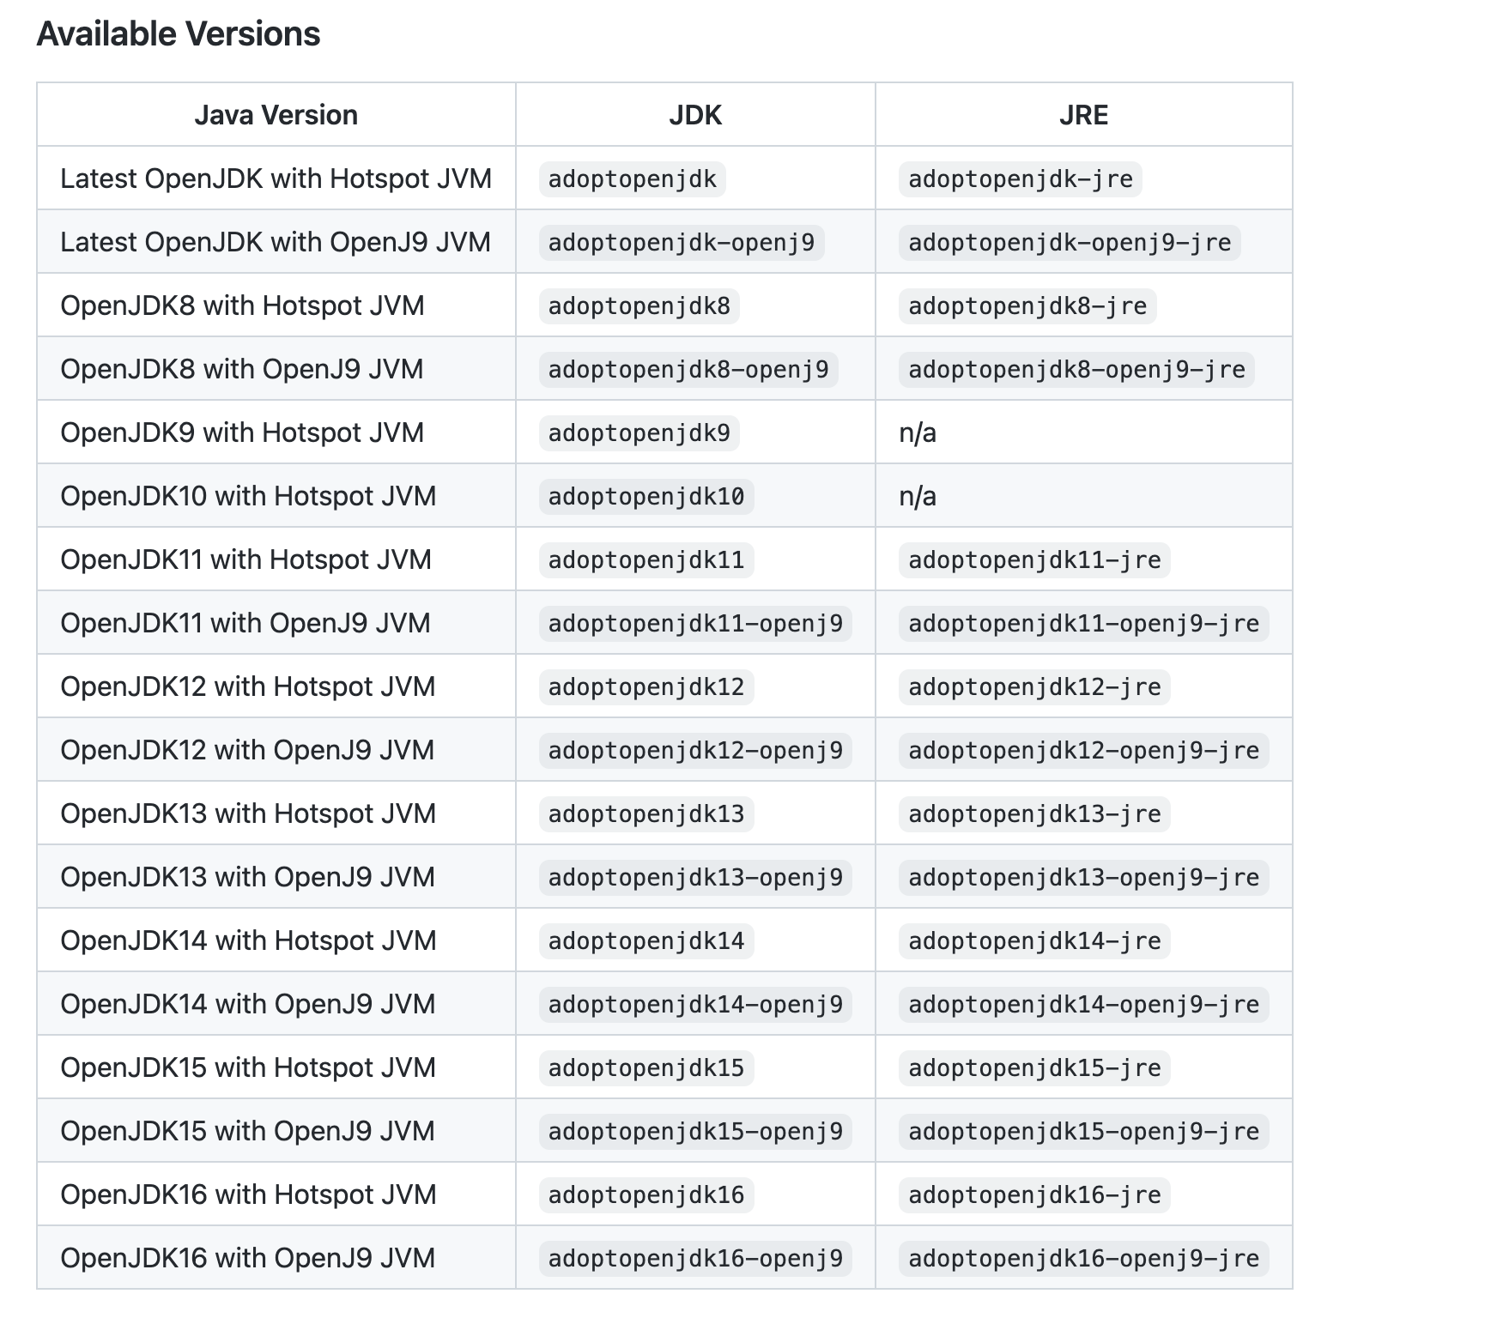Image resolution: width=1497 pixels, height=1318 pixels.
Task: Click the JRE column header
Action: tap(1083, 115)
